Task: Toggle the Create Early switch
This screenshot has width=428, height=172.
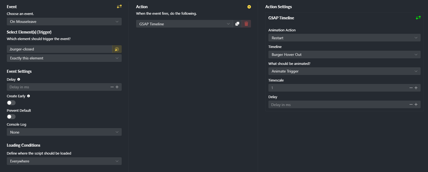Action: (11, 103)
